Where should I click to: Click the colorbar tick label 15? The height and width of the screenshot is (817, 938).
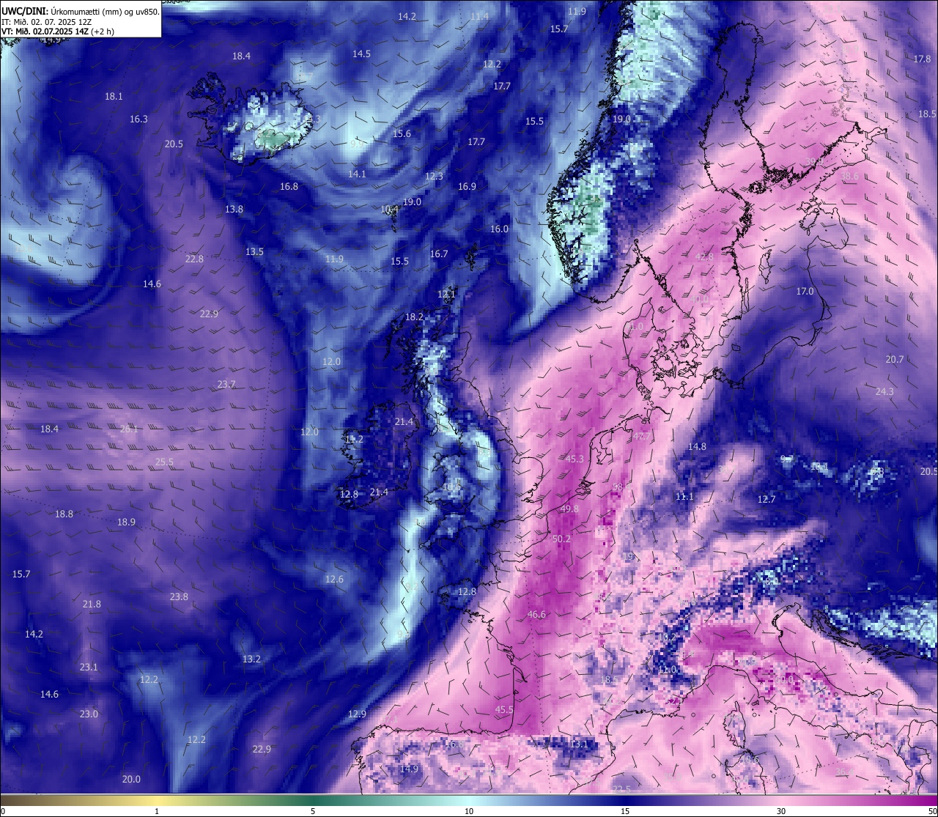click(x=625, y=811)
